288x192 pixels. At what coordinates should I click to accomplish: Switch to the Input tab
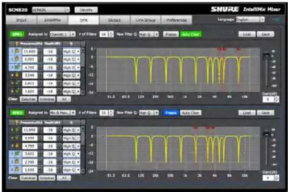[21, 20]
